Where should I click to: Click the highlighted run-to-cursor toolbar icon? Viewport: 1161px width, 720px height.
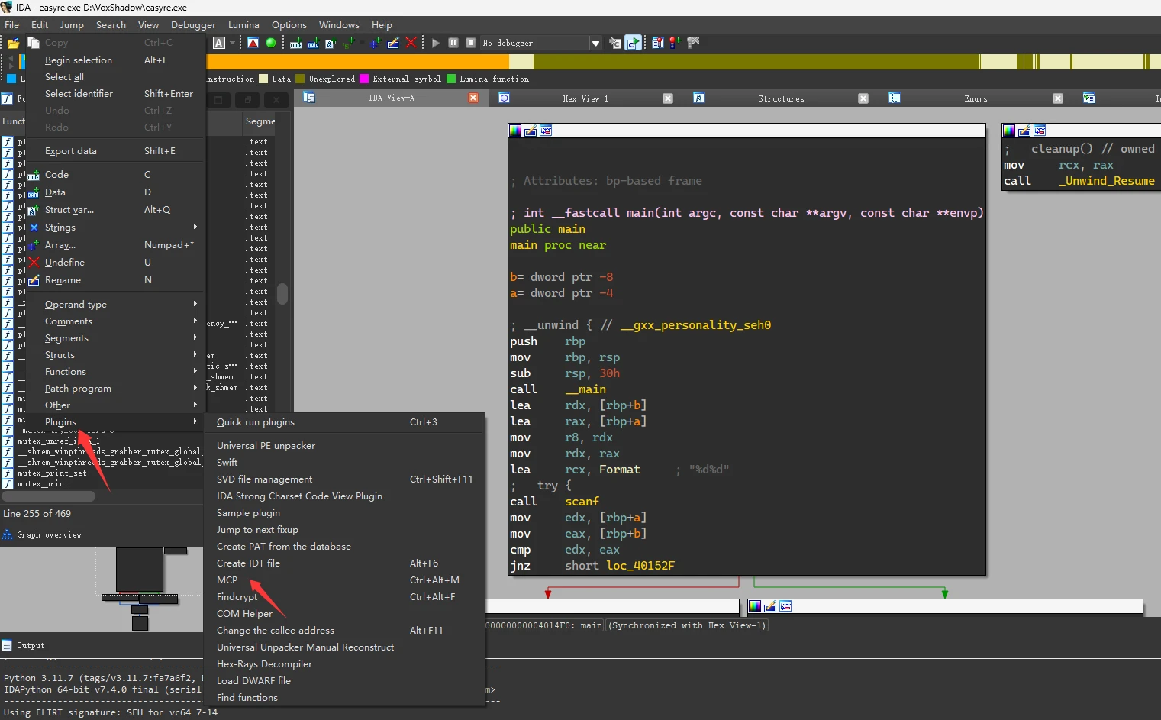(x=633, y=43)
